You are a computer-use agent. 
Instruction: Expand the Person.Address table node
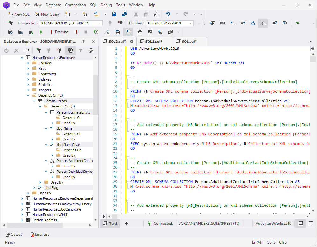22,220
